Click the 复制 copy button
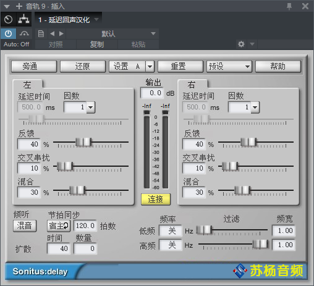The image size is (314, 286). pyautogui.click(x=97, y=44)
